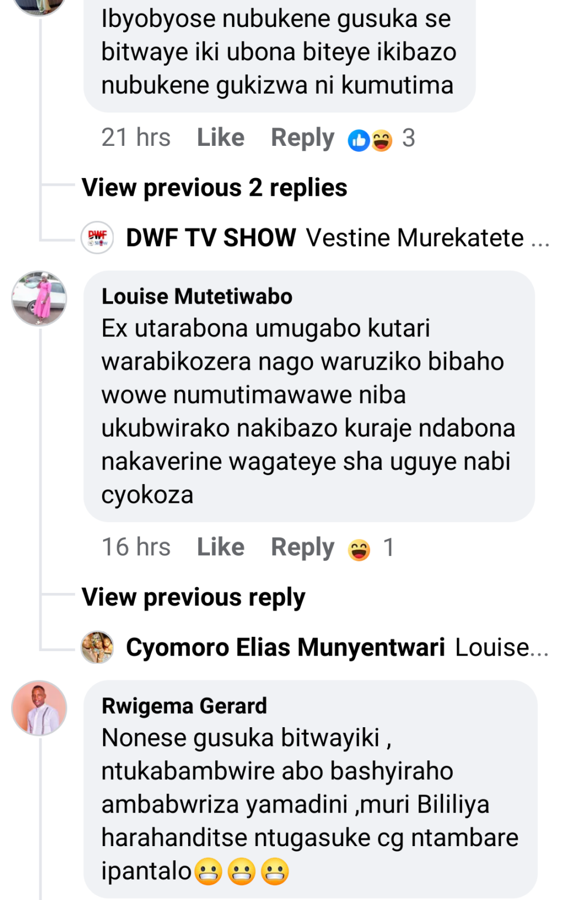Expand the truncated DWF TV SHOW reply
Viewport: 571px width, 900px height.
click(539, 238)
